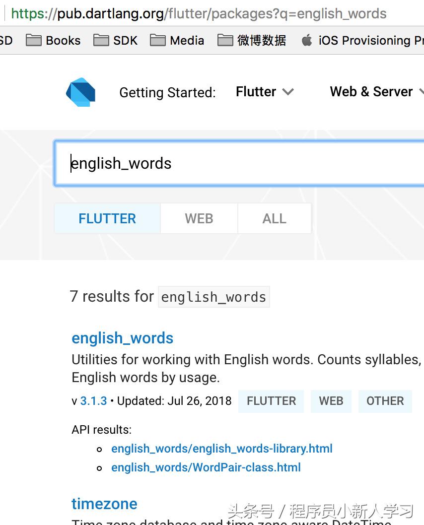Screen dimensions: 424x525
Task: Select the FLUTTER search filter
Action: pos(107,218)
